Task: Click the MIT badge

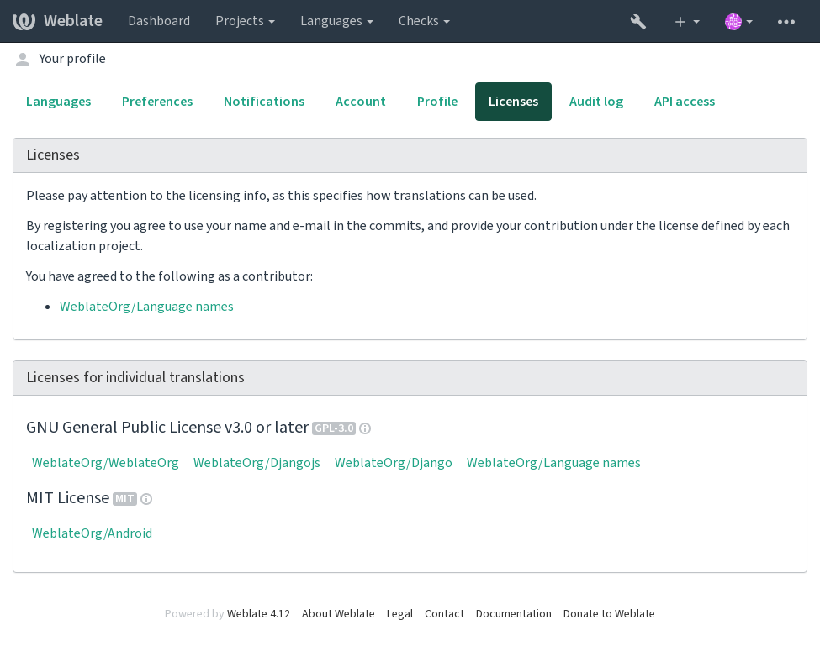Action: 124,499
